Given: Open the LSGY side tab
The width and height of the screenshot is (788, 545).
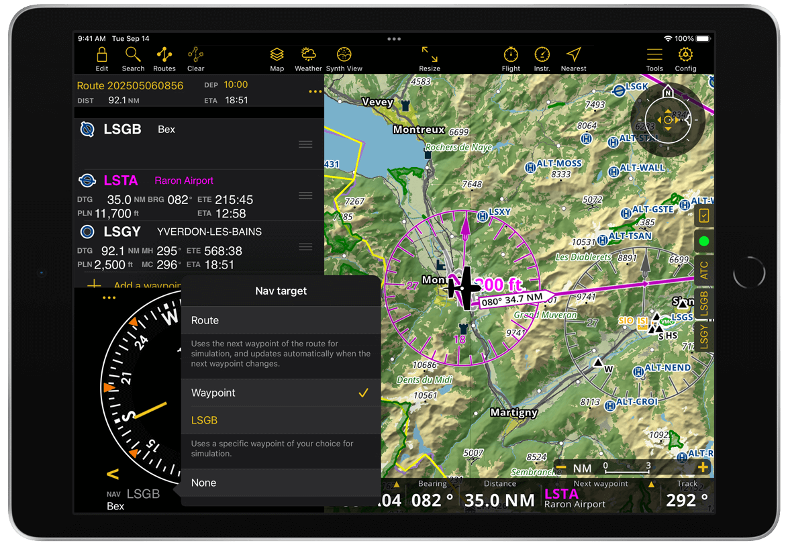Looking at the screenshot, I should [704, 336].
